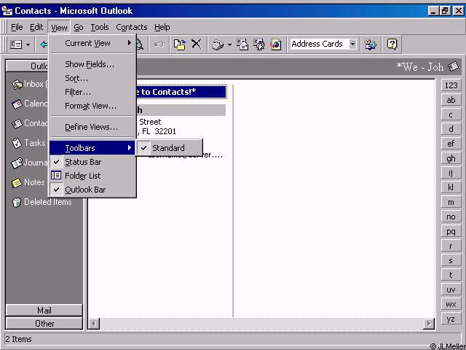466x350 pixels.
Task: Open the Address Cards view dropdown
Action: (x=352, y=44)
